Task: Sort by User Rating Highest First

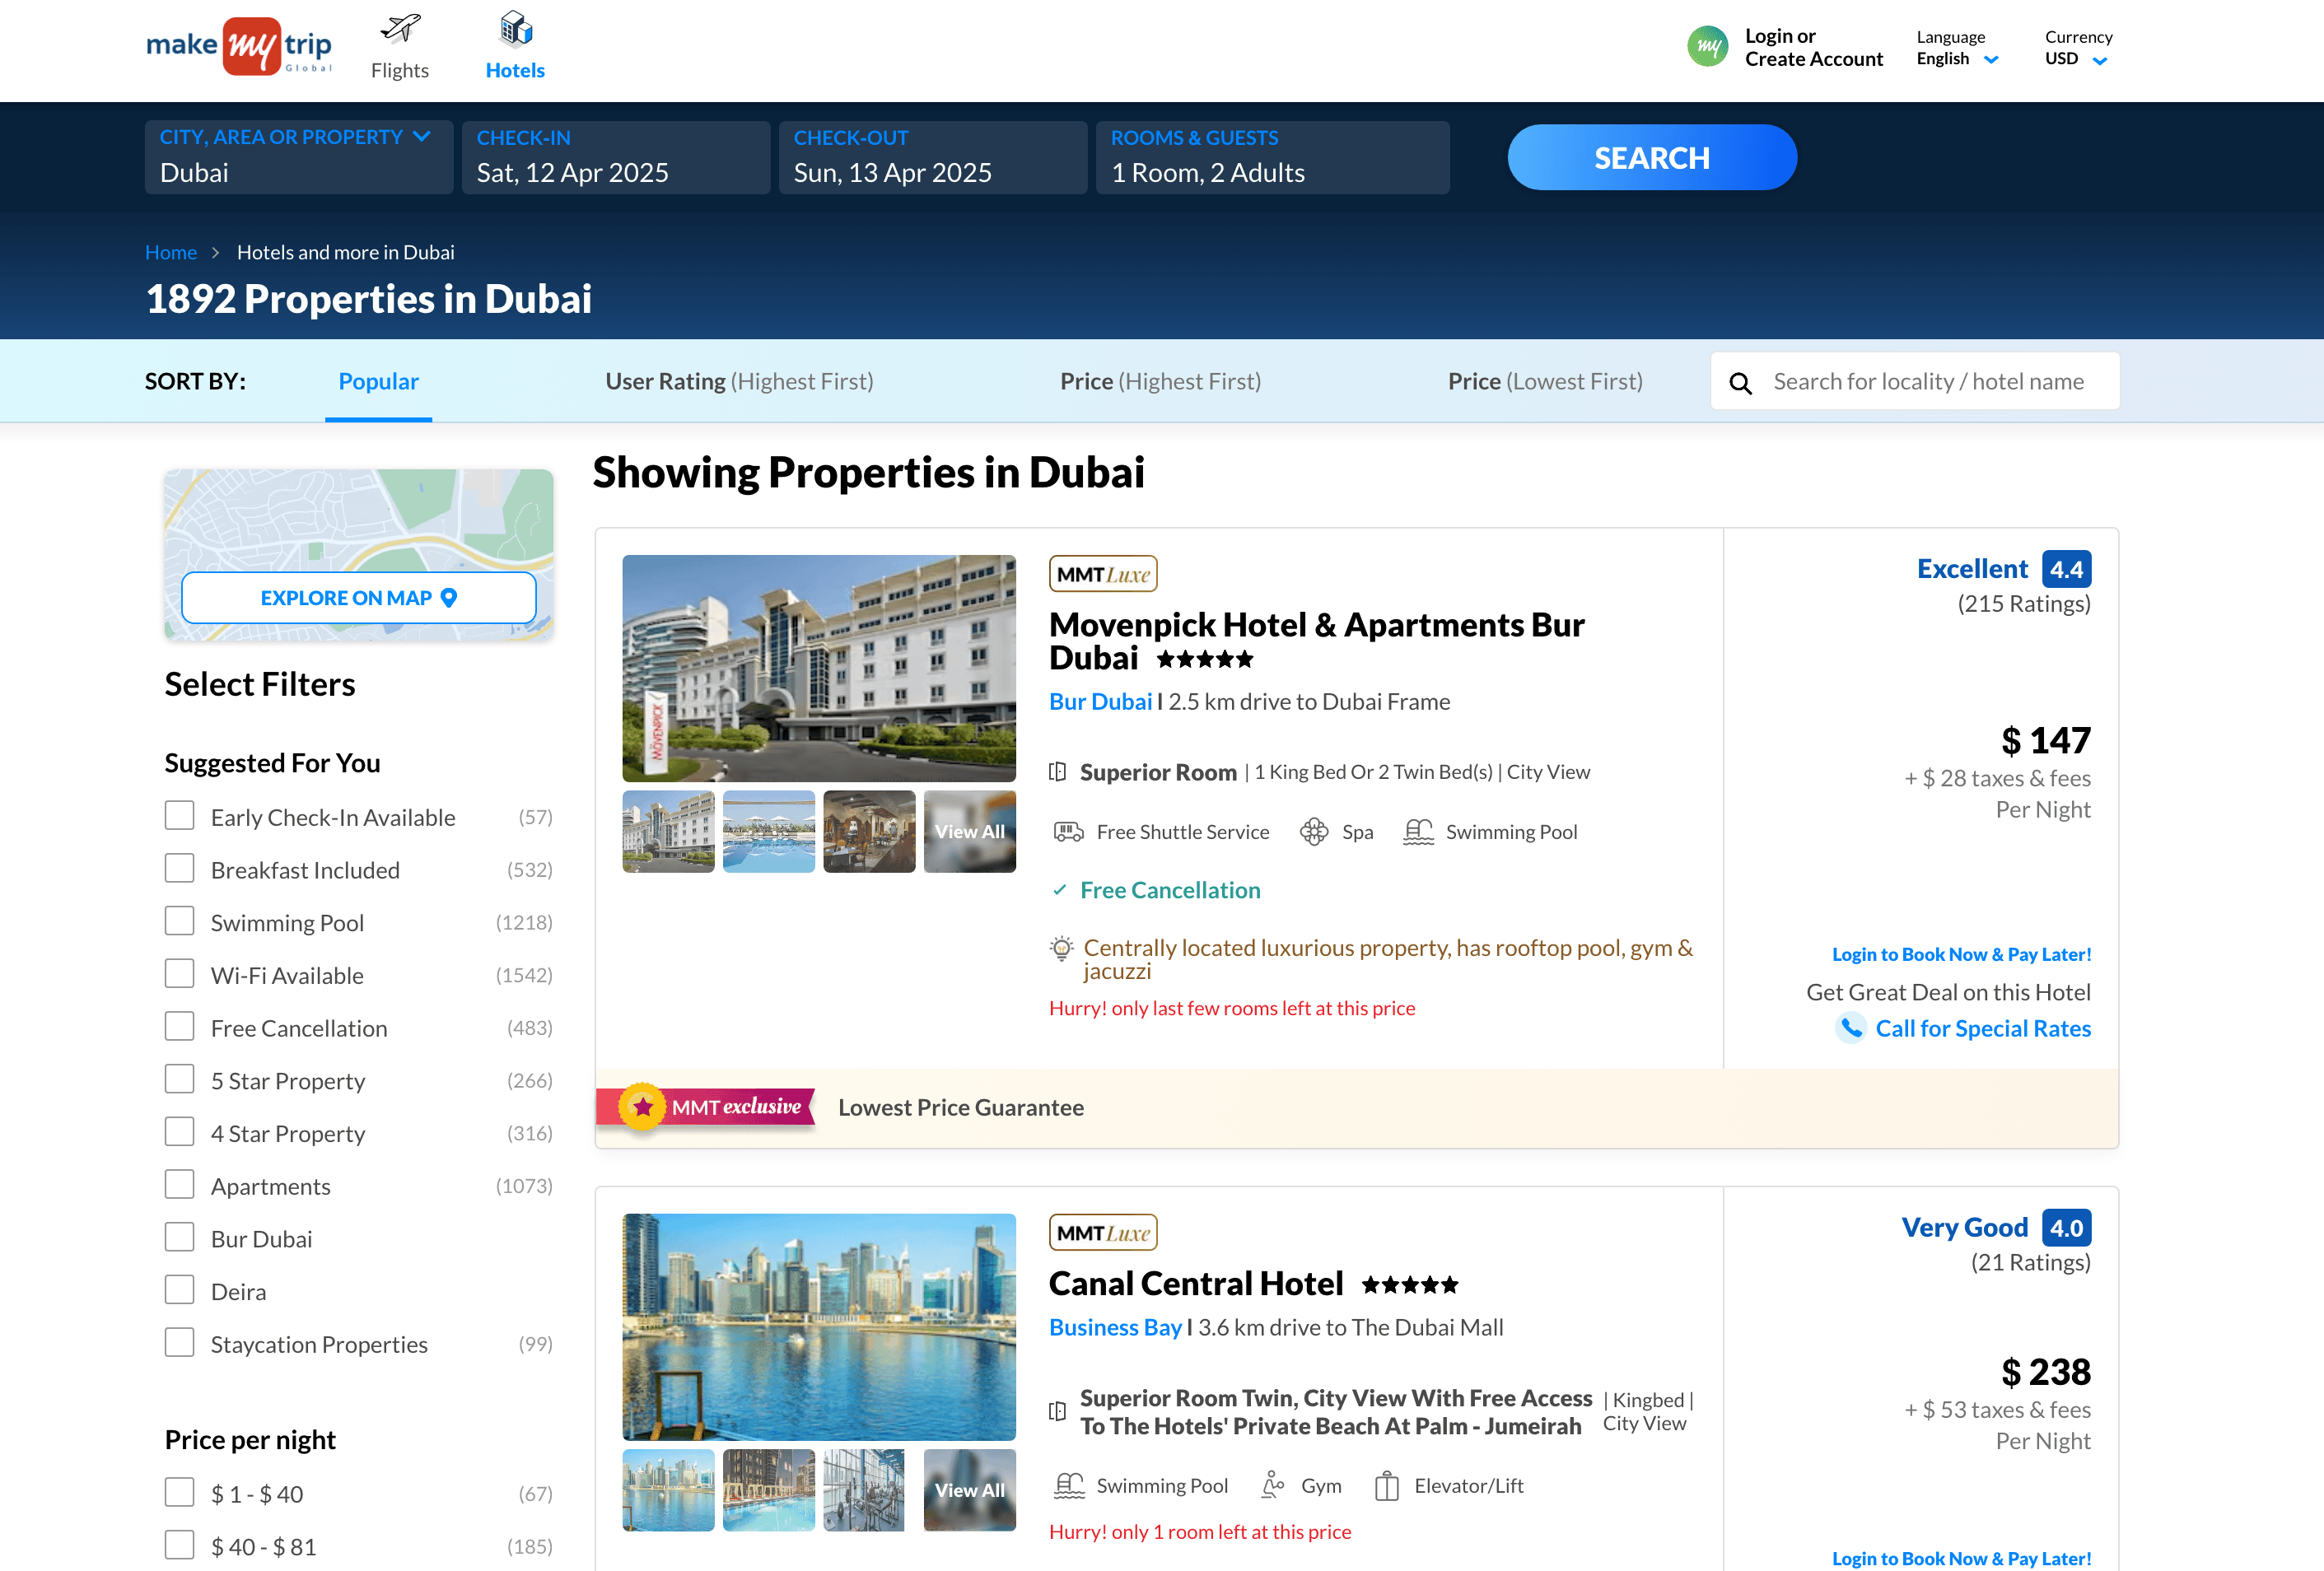Action: (739, 381)
